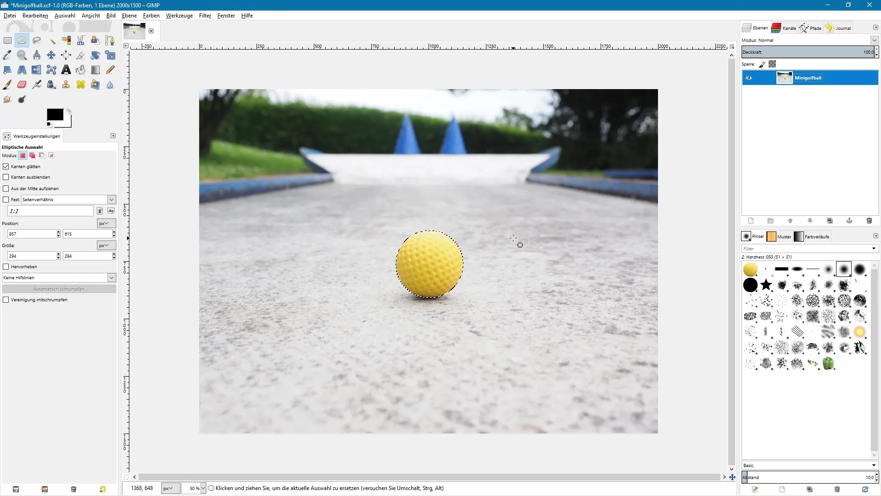Image resolution: width=881 pixels, height=496 pixels.
Task: Choose the add-to-selection mode button
Action: click(x=32, y=155)
